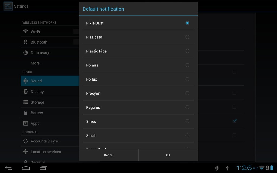The width and height of the screenshot is (277, 173).
Task: Open the More... wireless settings
Action: [x=50, y=63]
